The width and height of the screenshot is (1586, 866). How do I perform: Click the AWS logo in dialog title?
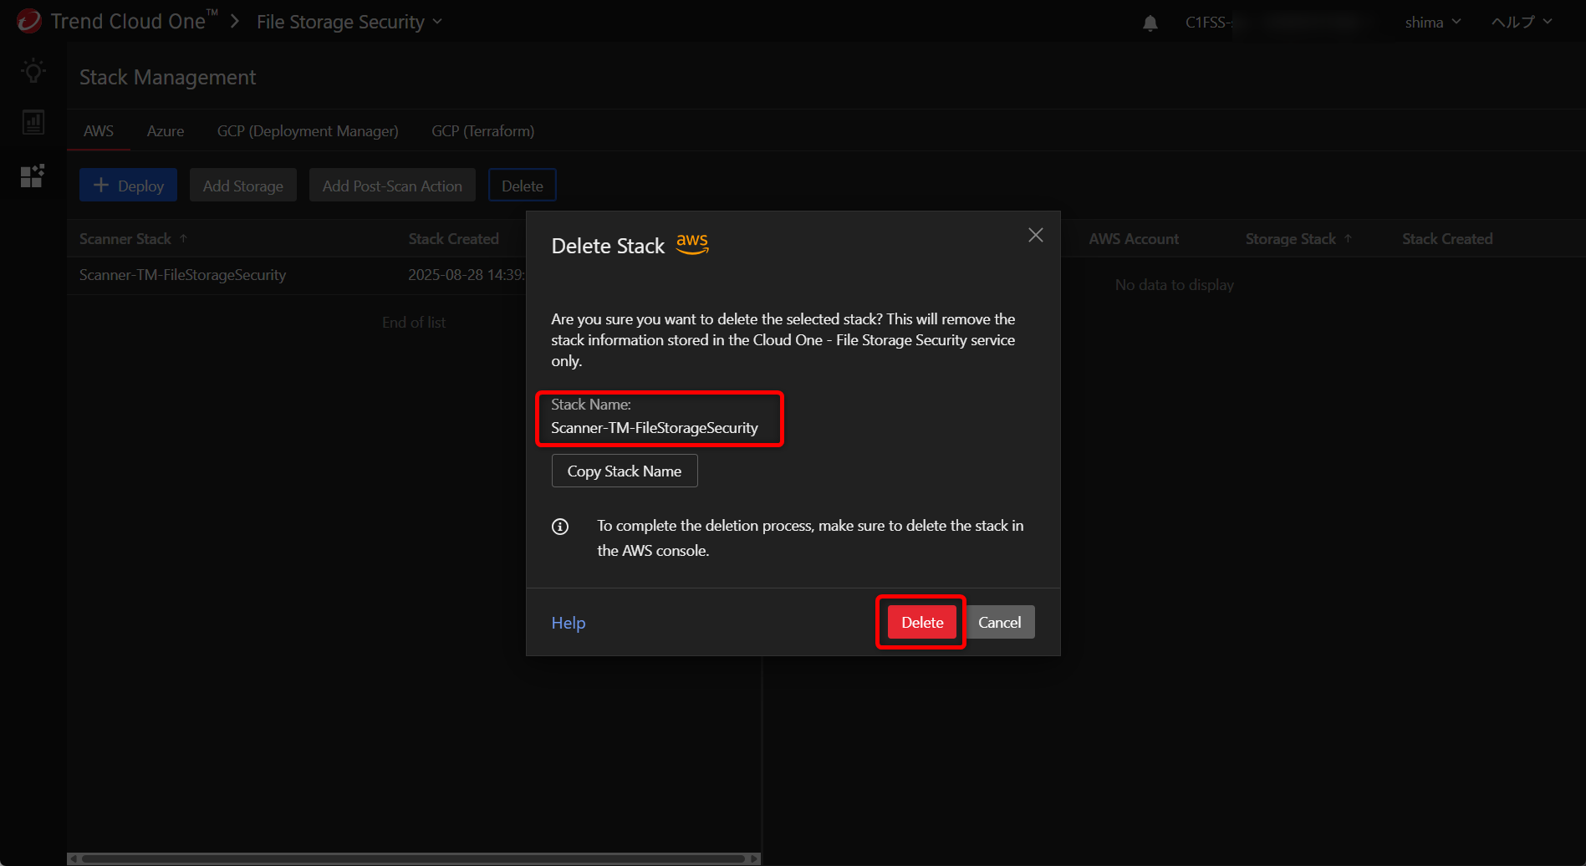click(692, 244)
